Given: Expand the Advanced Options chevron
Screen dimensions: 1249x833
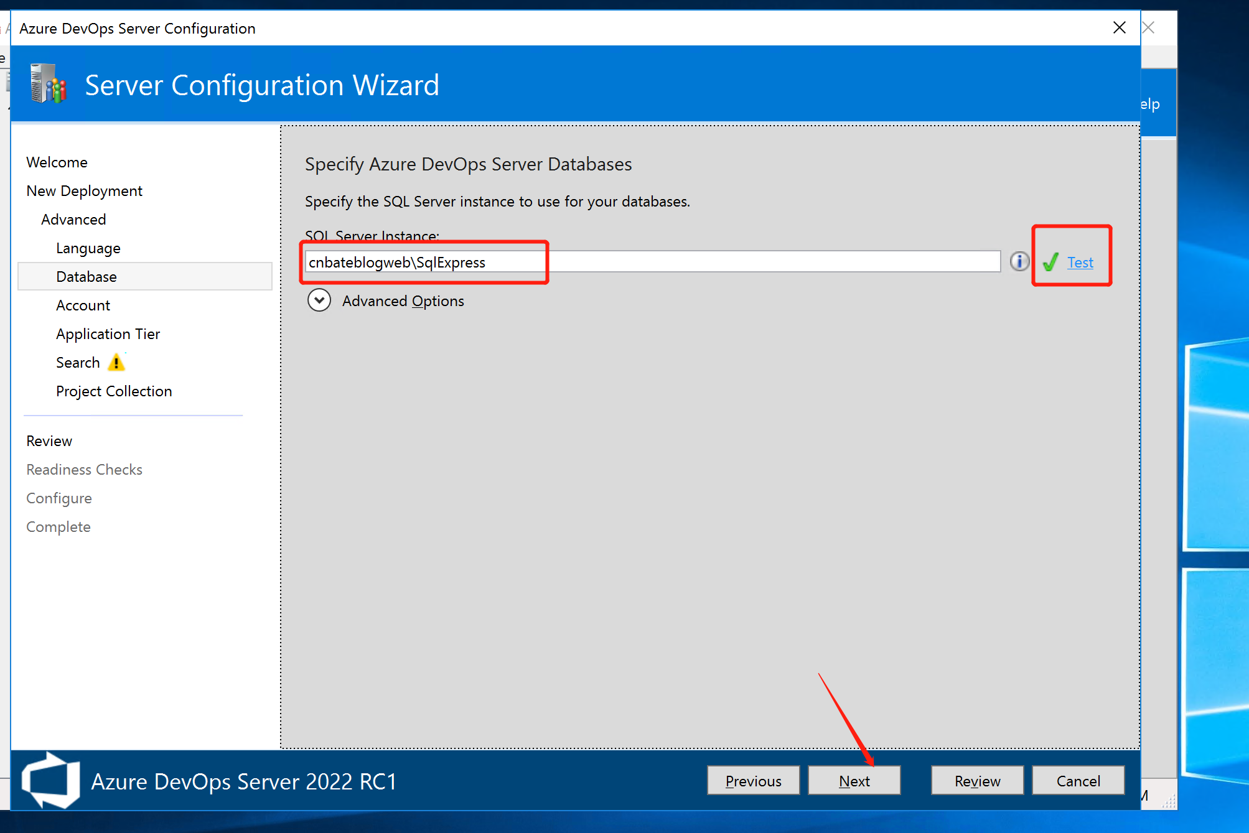Looking at the screenshot, I should (x=319, y=300).
